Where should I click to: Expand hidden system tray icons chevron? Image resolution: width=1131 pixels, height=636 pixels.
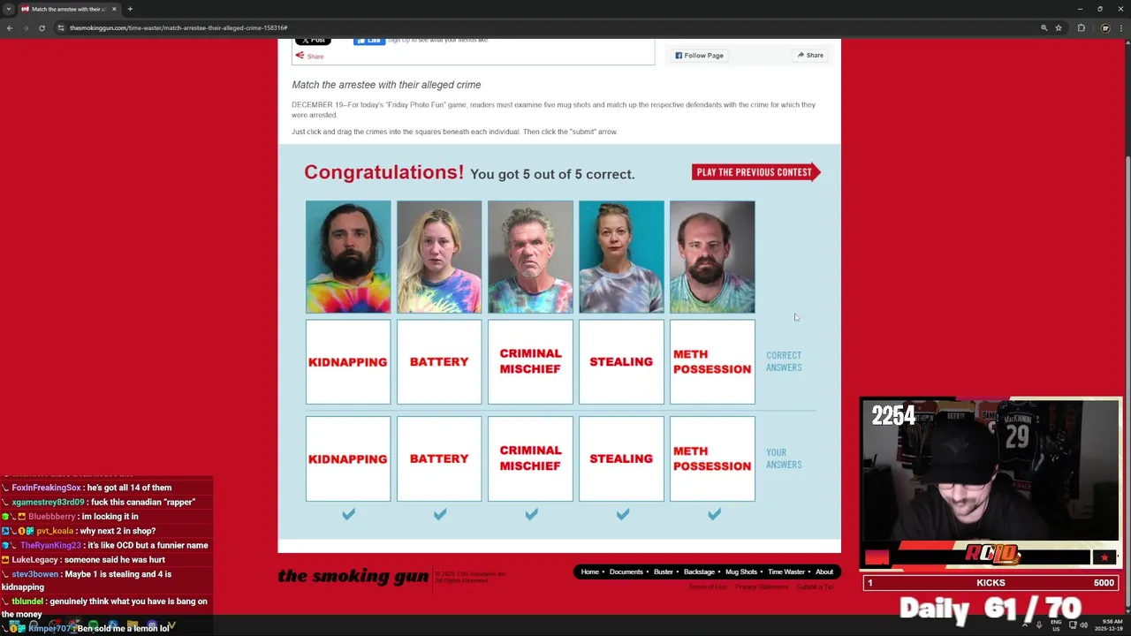point(1025,625)
